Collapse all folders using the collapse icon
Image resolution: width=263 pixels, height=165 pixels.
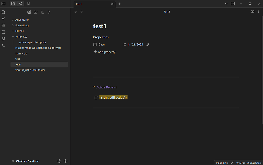tap(49, 12)
